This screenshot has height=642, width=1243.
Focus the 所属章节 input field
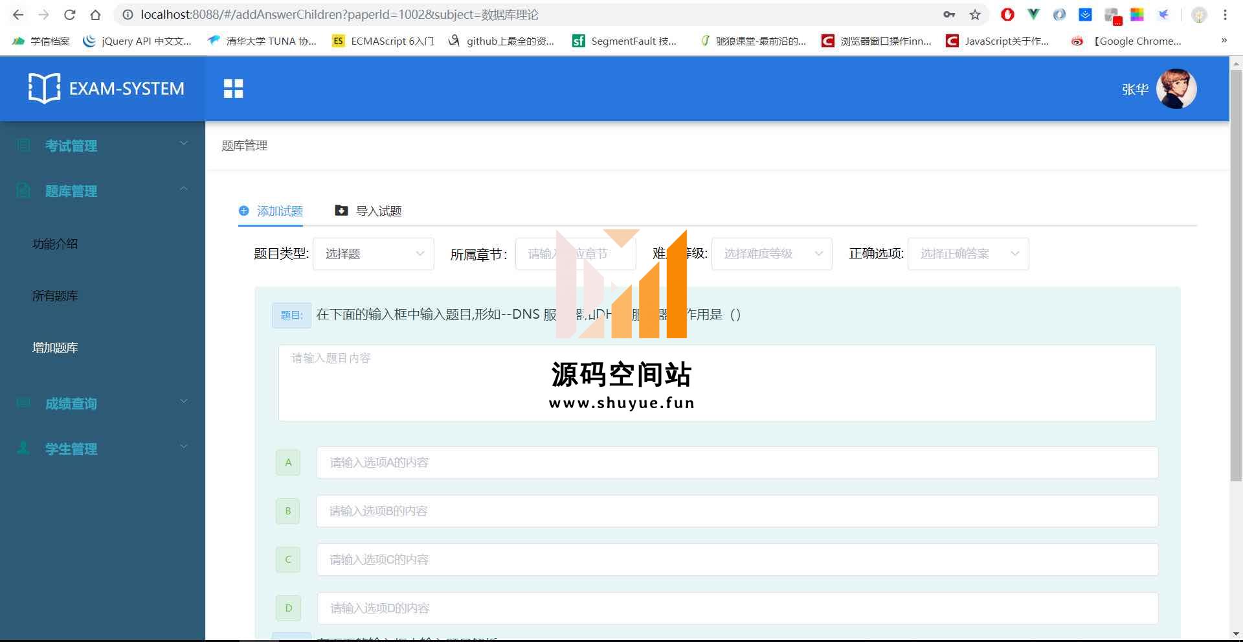(576, 254)
